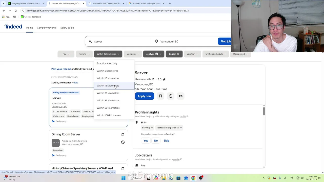This screenshot has width=324, height=182.
Task: Click the Indeed logo
Action: [13, 27]
